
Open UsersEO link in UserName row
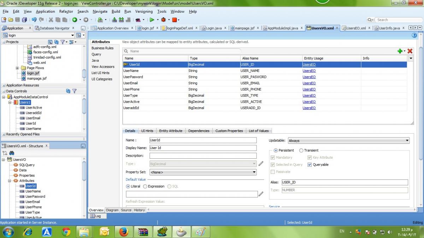pyautogui.click(x=309, y=71)
